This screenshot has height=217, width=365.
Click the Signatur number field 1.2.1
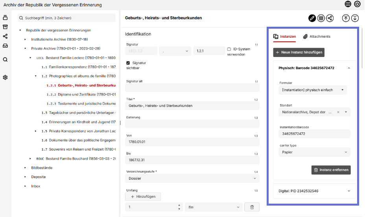click(209, 51)
